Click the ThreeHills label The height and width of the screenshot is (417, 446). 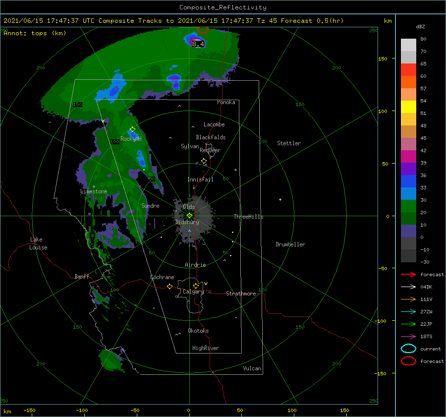[x=248, y=217]
